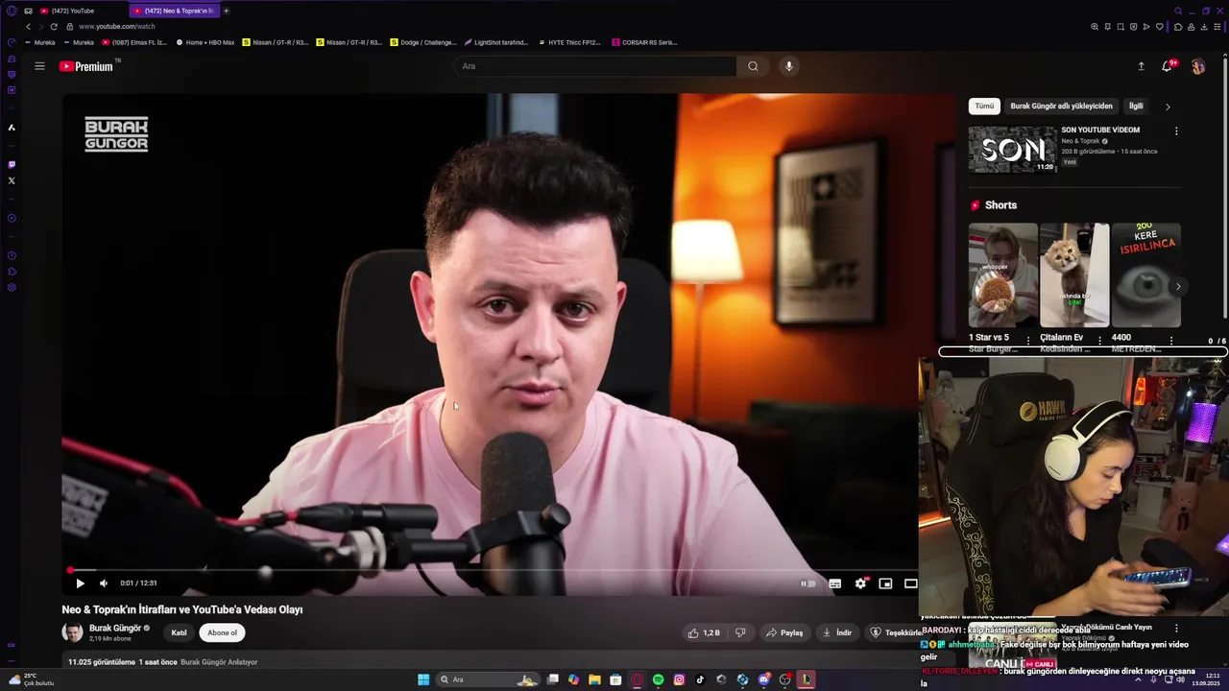Open options for 'Çitaların Ev' short

(x=1100, y=341)
